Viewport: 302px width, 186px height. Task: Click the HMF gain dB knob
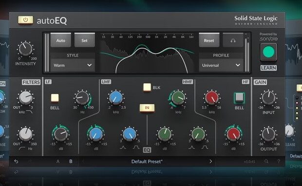pos(165,134)
